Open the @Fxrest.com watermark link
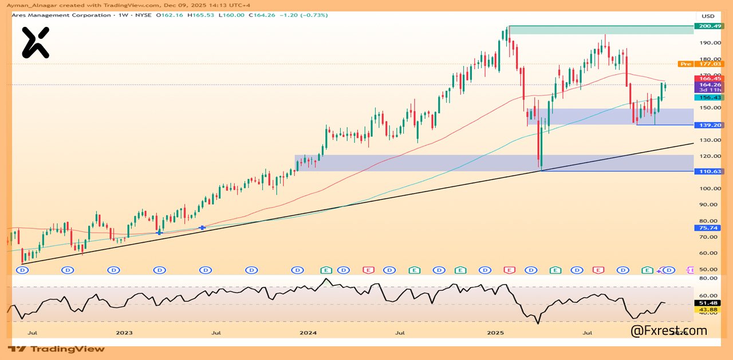The height and width of the screenshot is (360, 733). (x=668, y=330)
